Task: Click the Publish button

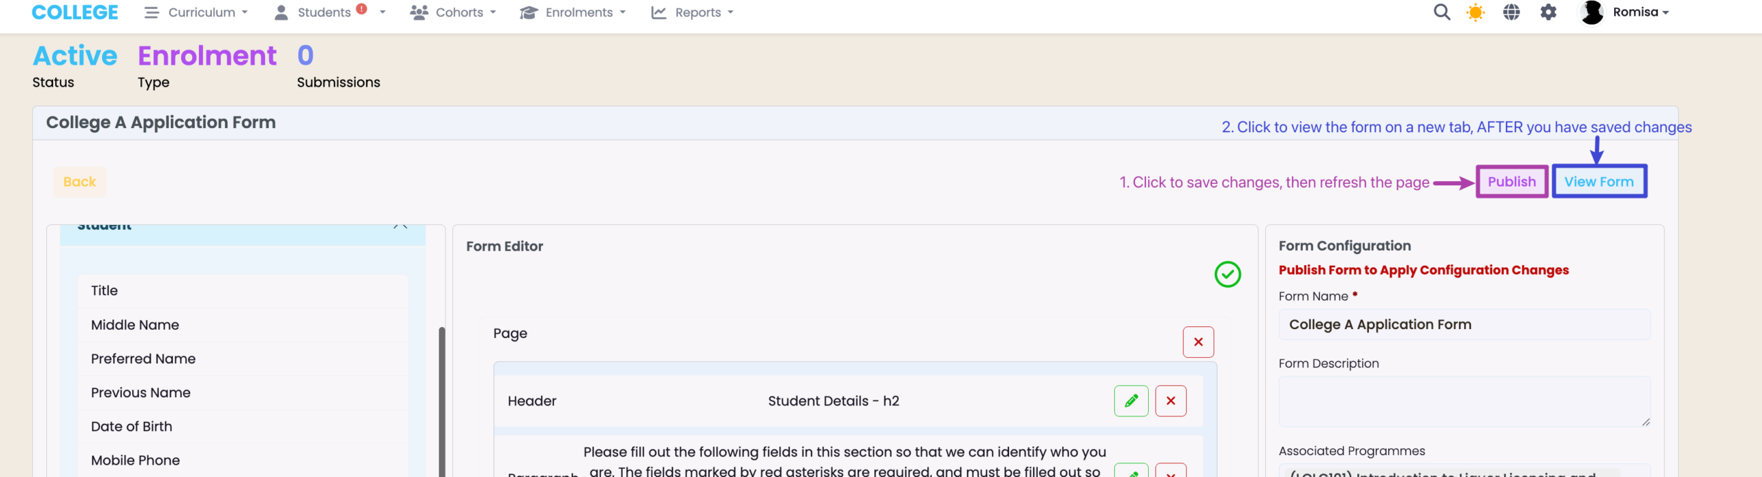Action: click(x=1511, y=182)
